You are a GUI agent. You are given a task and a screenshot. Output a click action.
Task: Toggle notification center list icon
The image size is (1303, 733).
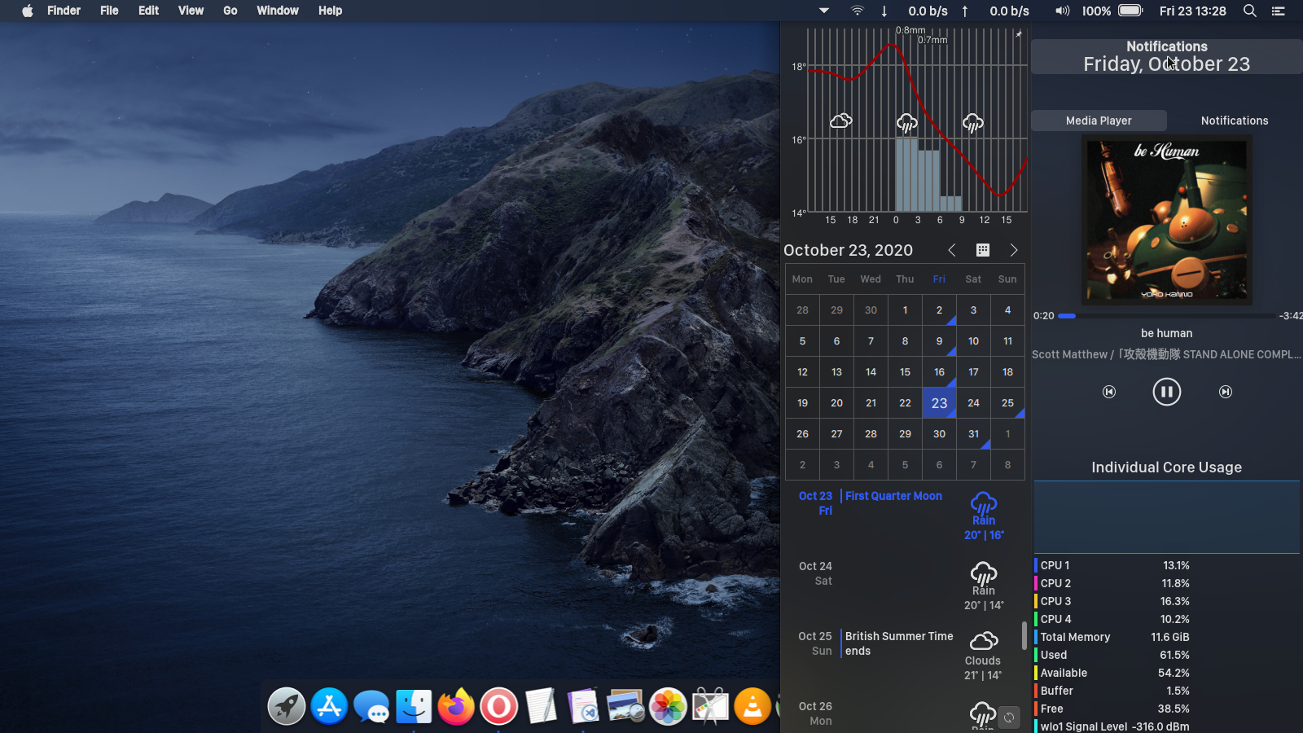coord(1279,11)
